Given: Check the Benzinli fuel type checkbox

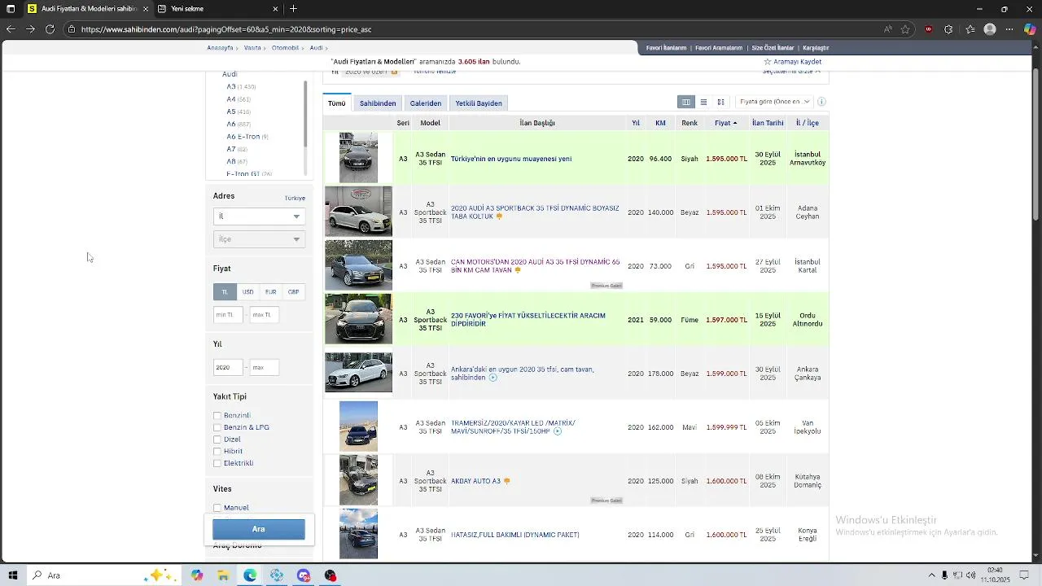Looking at the screenshot, I should [217, 416].
